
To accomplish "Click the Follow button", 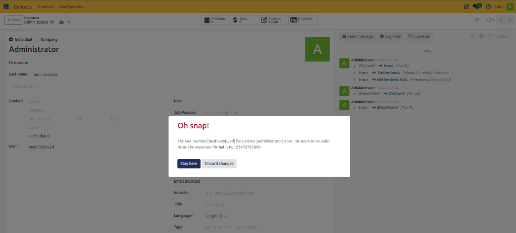I will [x=502, y=36].
